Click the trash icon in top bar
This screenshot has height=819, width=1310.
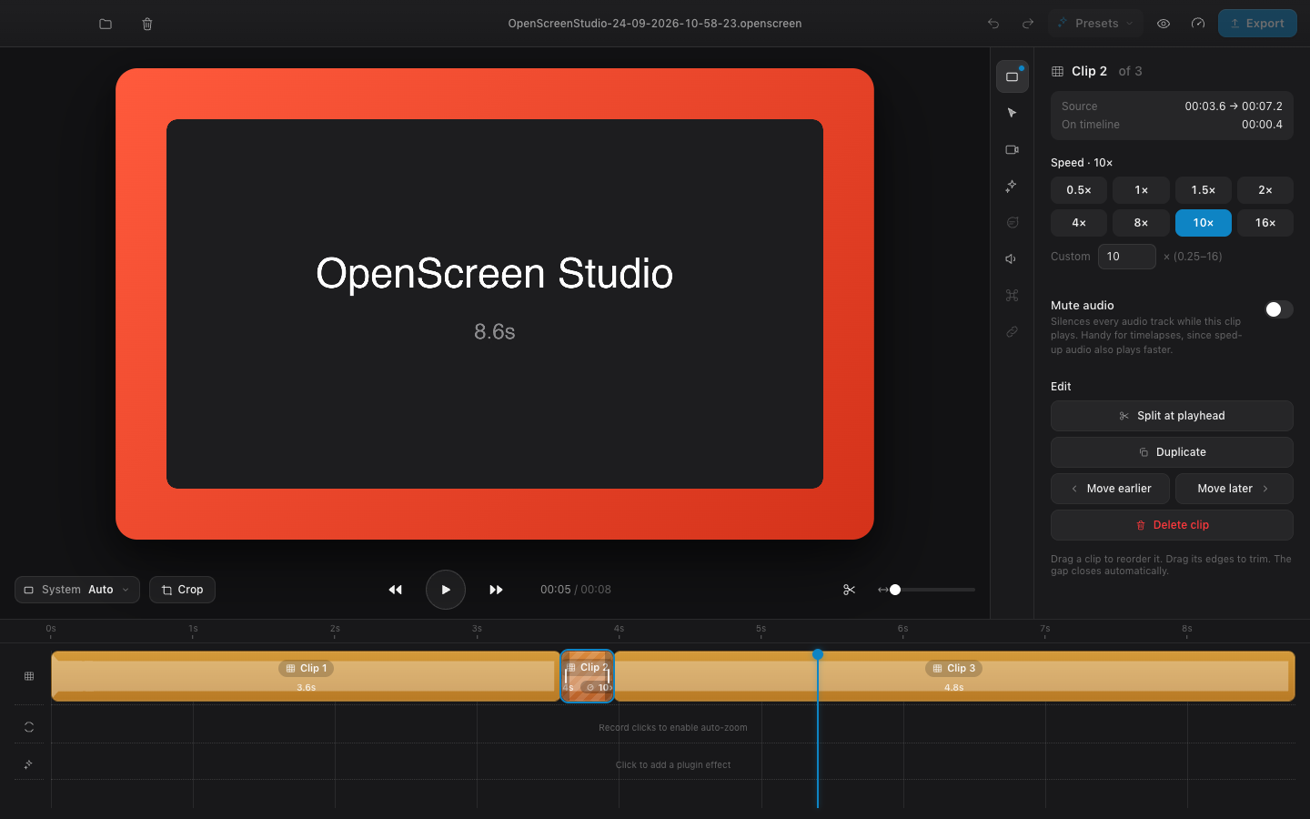point(147,24)
